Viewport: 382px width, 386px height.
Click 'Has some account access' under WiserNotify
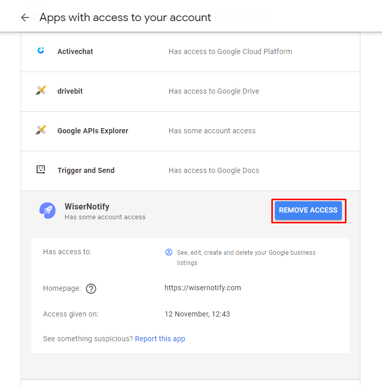click(x=105, y=217)
